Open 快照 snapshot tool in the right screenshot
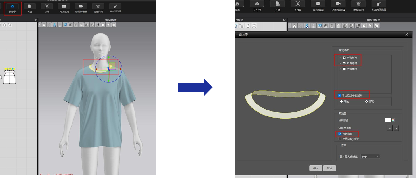This screenshot has height=178, width=416. click(x=298, y=4)
